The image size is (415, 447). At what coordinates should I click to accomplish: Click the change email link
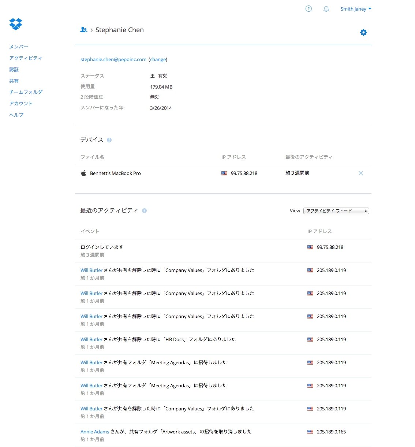[158, 59]
